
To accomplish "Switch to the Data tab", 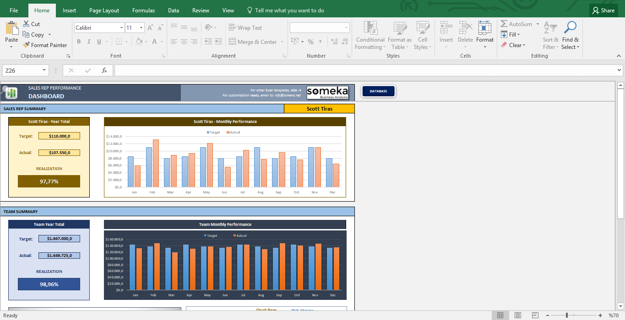I will point(174,11).
